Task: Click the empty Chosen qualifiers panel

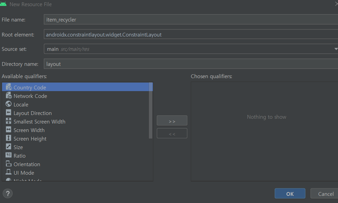Action: click(264, 131)
